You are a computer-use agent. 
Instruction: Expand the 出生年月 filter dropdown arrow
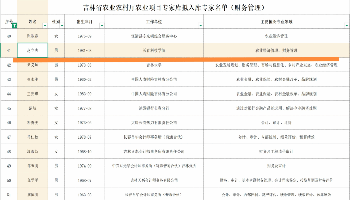coord(102,26)
